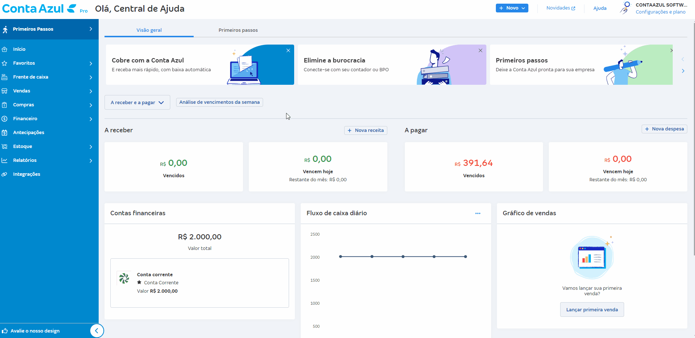Show next banner with right carousel arrow
This screenshot has width=695, height=338.
[683, 71]
